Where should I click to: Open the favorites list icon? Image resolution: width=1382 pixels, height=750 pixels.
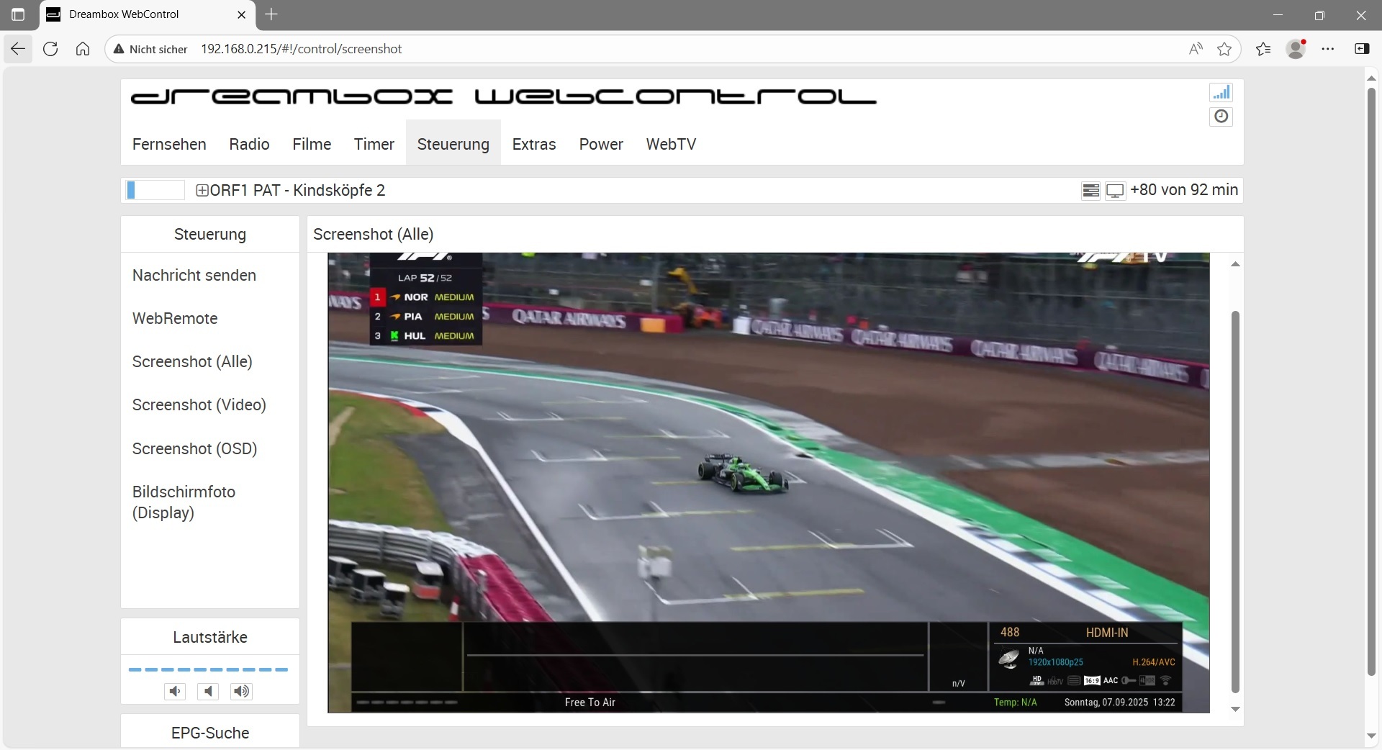pos(1263,49)
